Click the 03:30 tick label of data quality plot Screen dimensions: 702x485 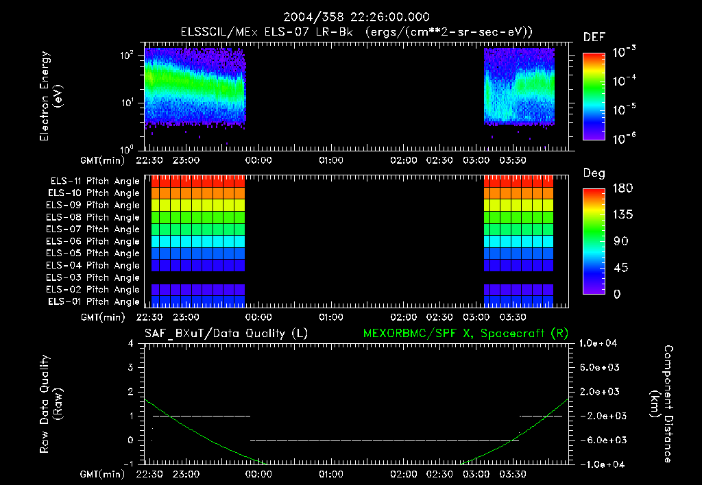[x=513, y=474]
